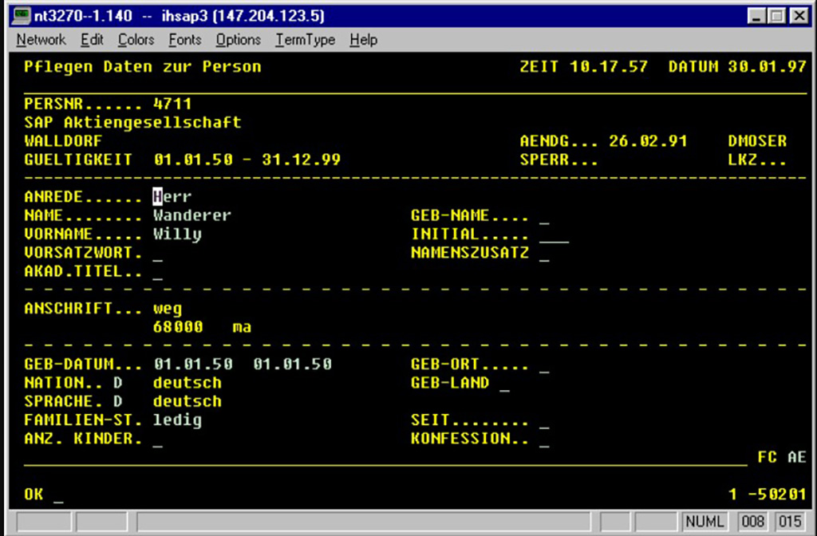Focus the AKAD.TITEL input field

click(158, 272)
